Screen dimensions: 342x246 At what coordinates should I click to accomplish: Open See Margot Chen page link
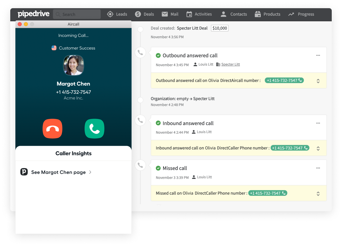click(x=58, y=172)
